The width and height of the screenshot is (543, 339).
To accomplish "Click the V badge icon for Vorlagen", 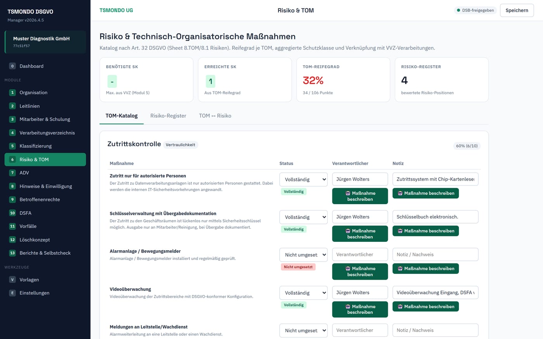I will (12, 280).
